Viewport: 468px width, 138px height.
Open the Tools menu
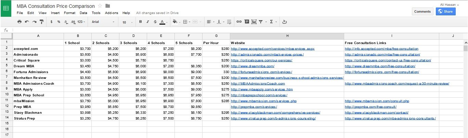click(x=96, y=13)
